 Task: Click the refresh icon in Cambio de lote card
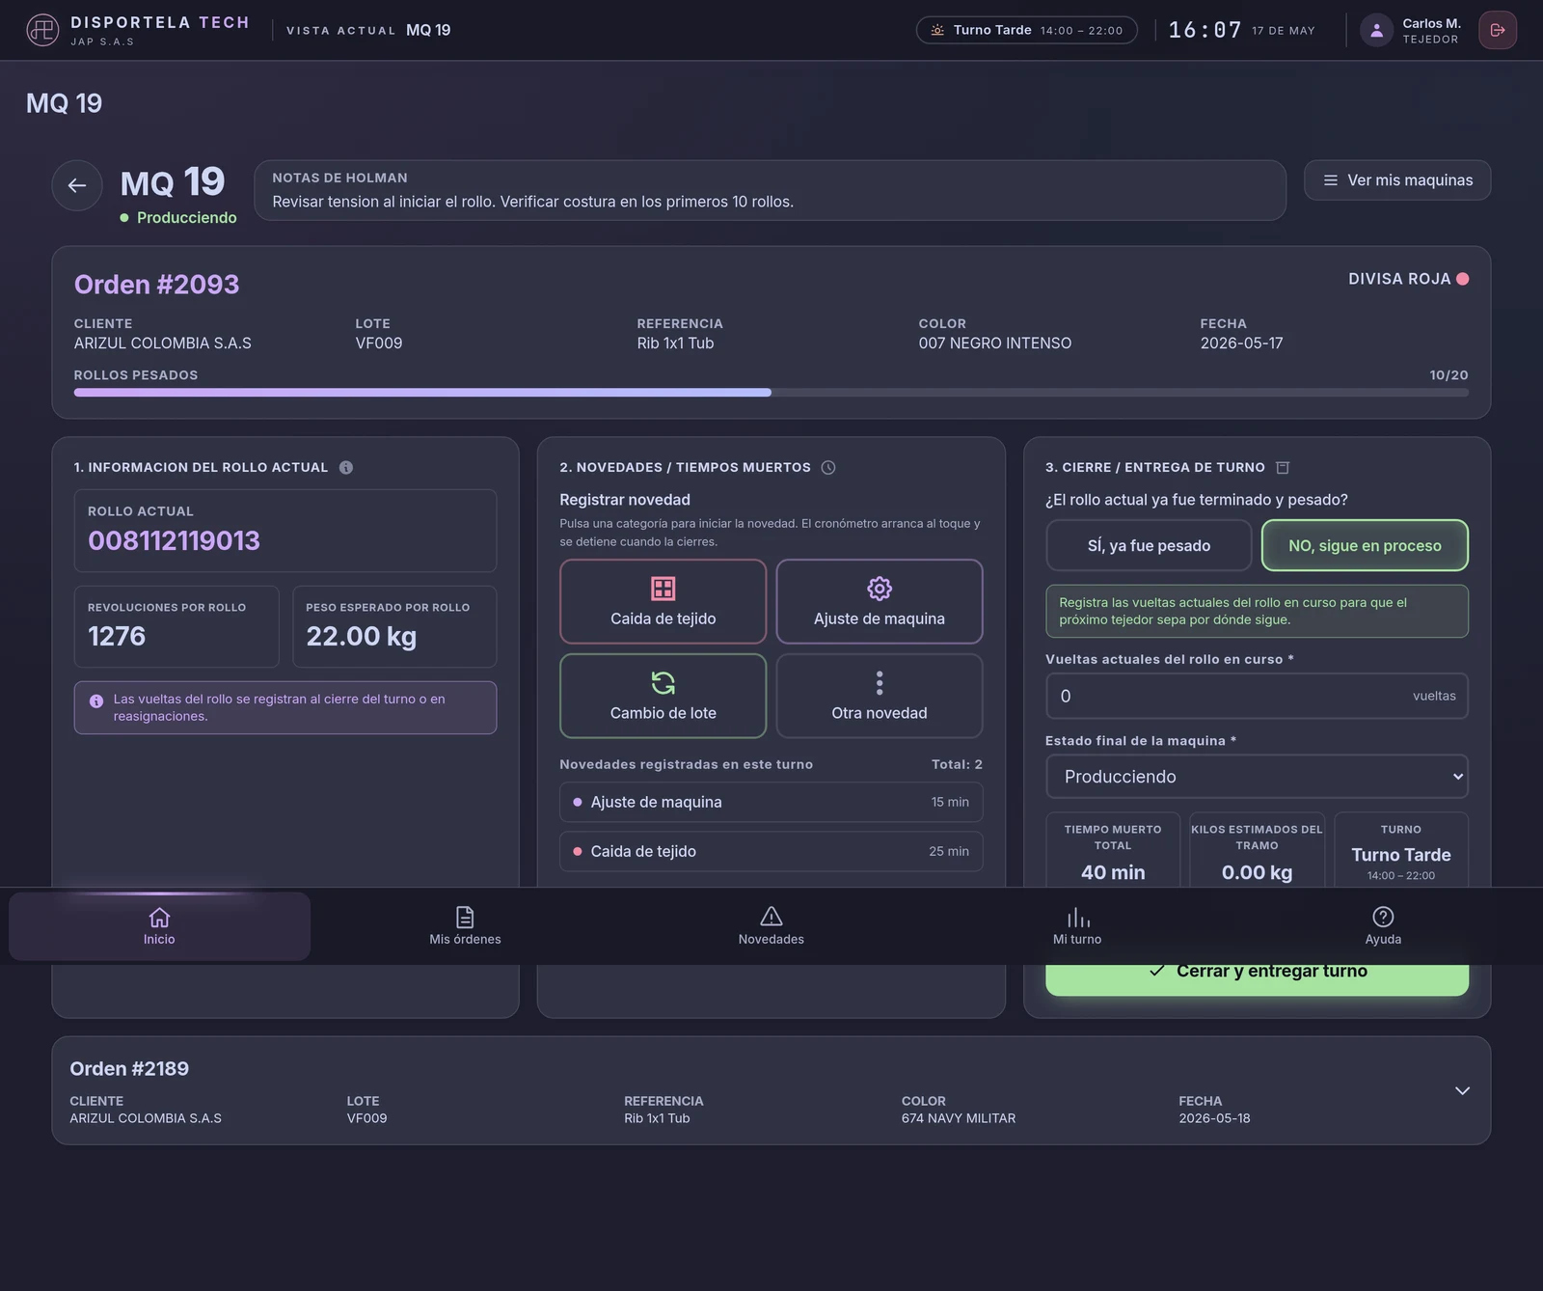pyautogui.click(x=663, y=683)
